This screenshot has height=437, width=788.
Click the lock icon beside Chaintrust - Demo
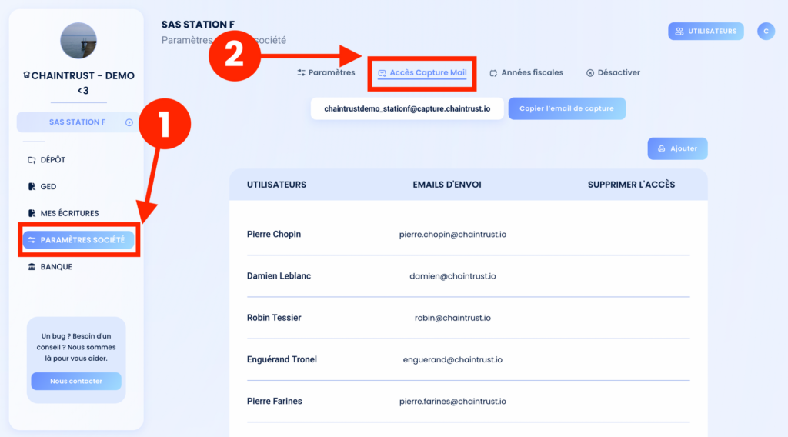(26, 75)
